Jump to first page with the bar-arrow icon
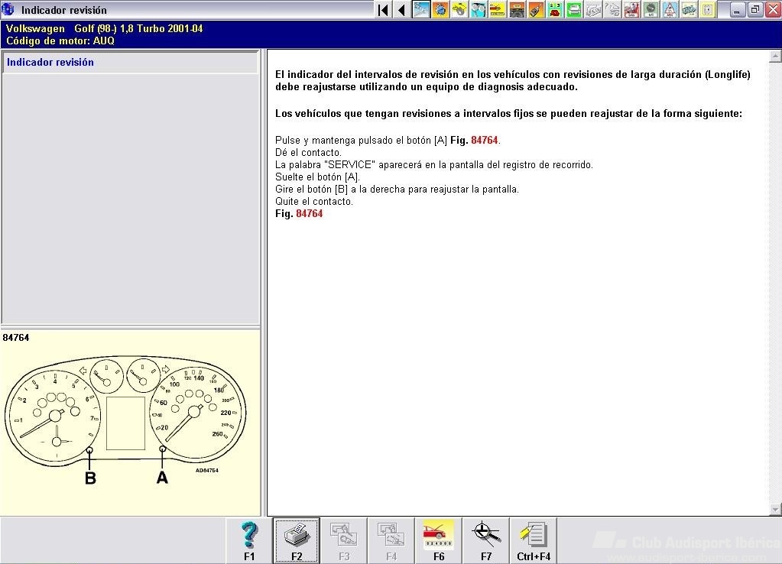The image size is (782, 564). 383,10
